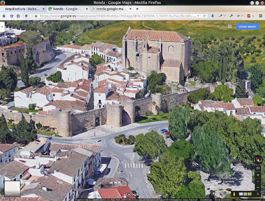Open the URL history dropdown arrow
Viewport: 265px width, 201px height.
coord(198,16)
